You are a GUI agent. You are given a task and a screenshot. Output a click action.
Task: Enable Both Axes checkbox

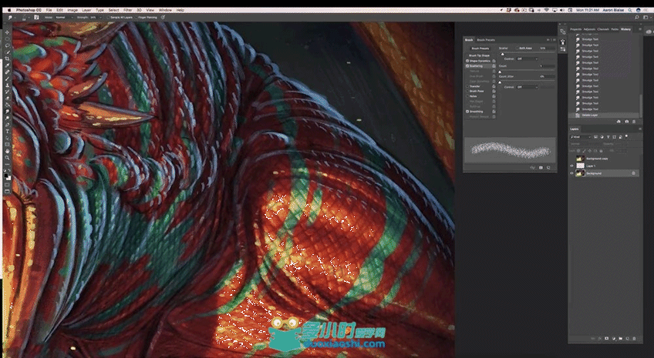(x=517, y=49)
